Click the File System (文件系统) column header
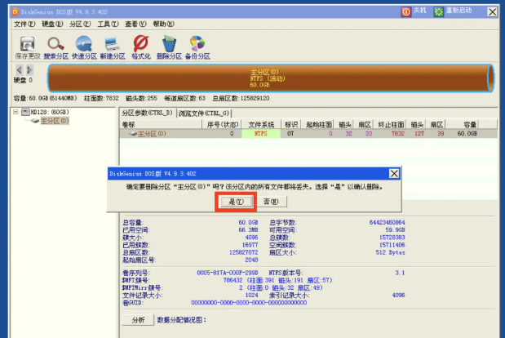The height and width of the screenshot is (338, 505). click(261, 124)
